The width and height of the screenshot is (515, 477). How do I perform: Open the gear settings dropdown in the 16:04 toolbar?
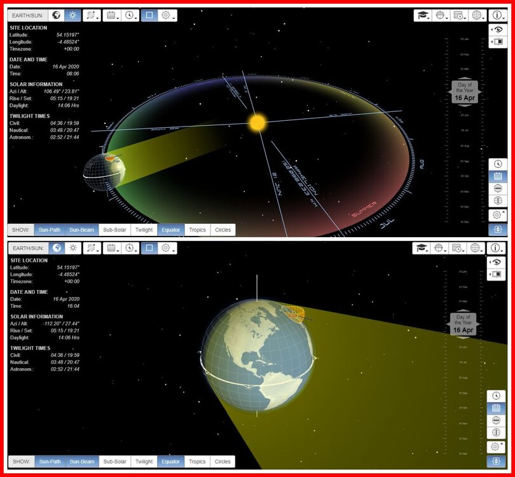(167, 247)
